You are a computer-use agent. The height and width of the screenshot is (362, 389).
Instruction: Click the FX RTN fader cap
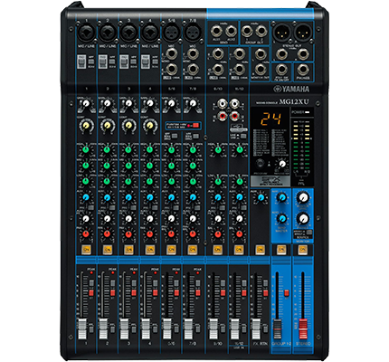[x=256, y=329]
